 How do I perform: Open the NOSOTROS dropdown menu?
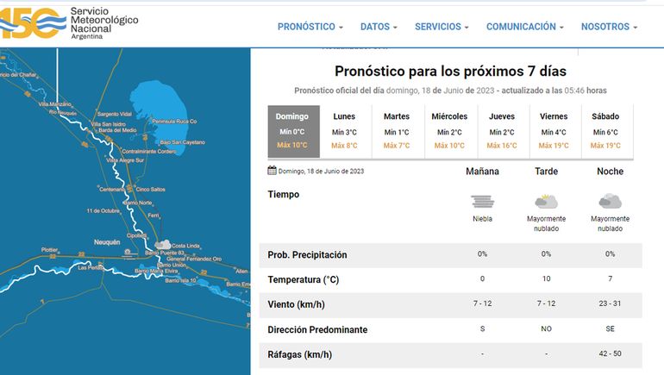pos(609,27)
